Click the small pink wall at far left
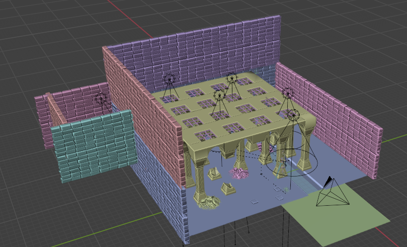Viewport: 407px width, 247px height. [43, 121]
